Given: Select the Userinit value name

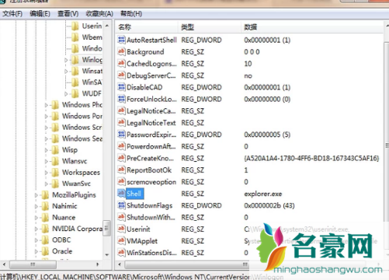Looking at the screenshot, I should pyautogui.click(x=138, y=229).
